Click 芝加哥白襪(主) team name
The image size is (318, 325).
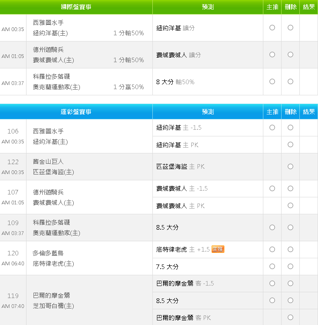(x=53, y=306)
